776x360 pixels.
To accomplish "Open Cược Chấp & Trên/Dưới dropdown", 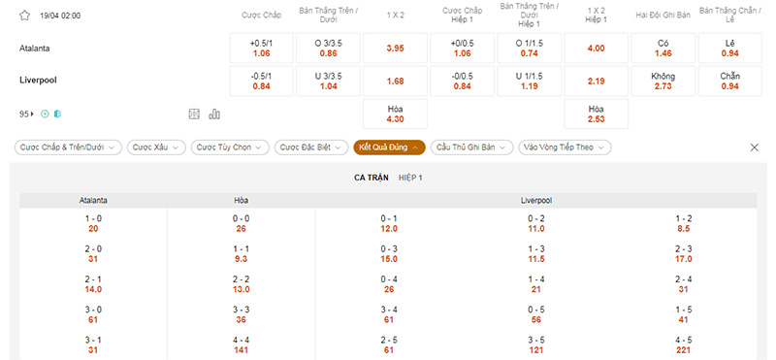I will click(x=68, y=147).
